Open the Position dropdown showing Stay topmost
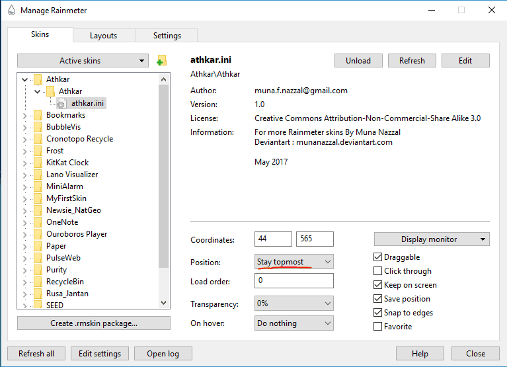 (294, 262)
